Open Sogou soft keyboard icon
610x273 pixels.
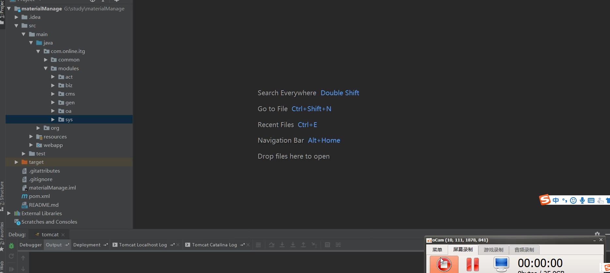click(591, 201)
